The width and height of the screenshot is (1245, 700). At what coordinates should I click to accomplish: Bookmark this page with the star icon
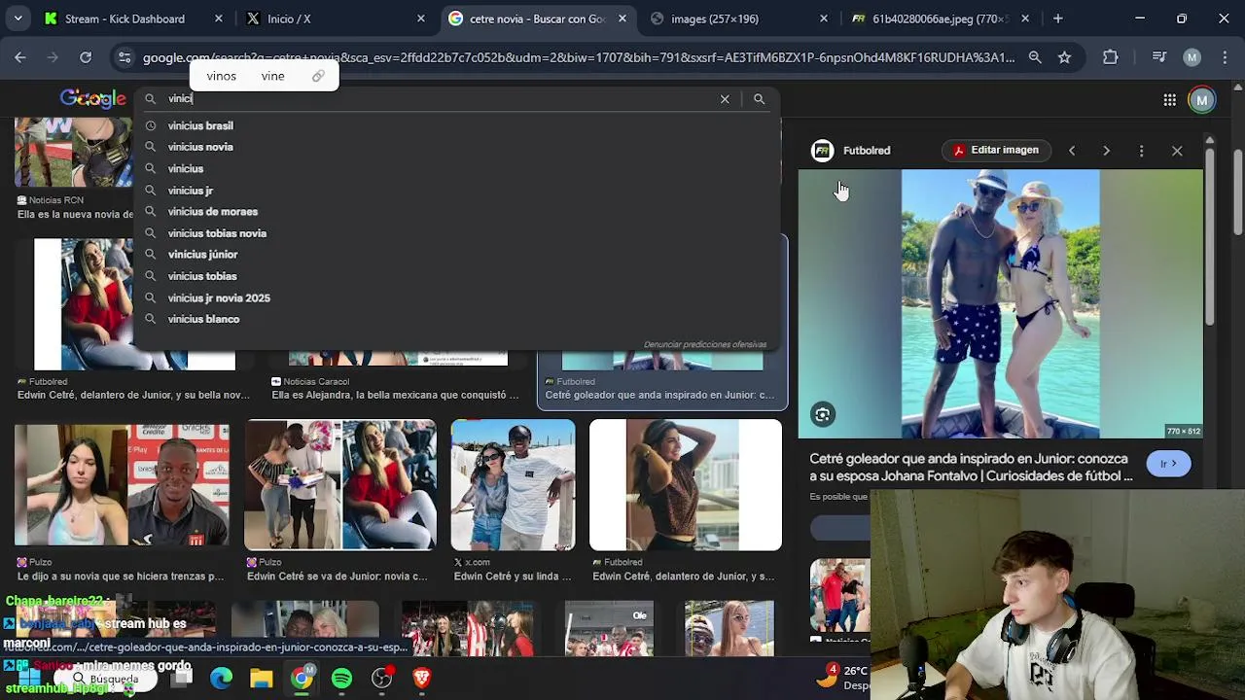coord(1064,57)
